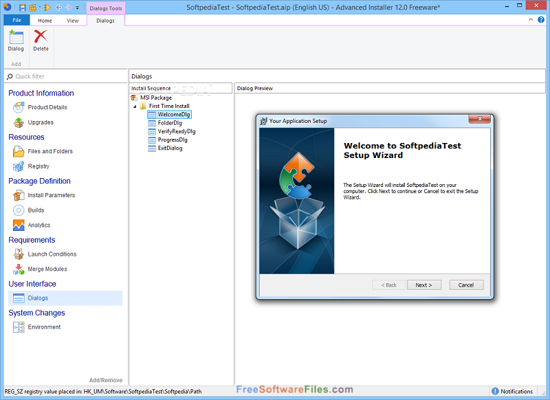Click the Dialog Preview panel header
The width and height of the screenshot is (550, 400).
(x=390, y=89)
